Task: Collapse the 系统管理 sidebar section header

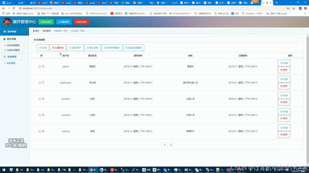Action: pyautogui.click(x=11, y=56)
